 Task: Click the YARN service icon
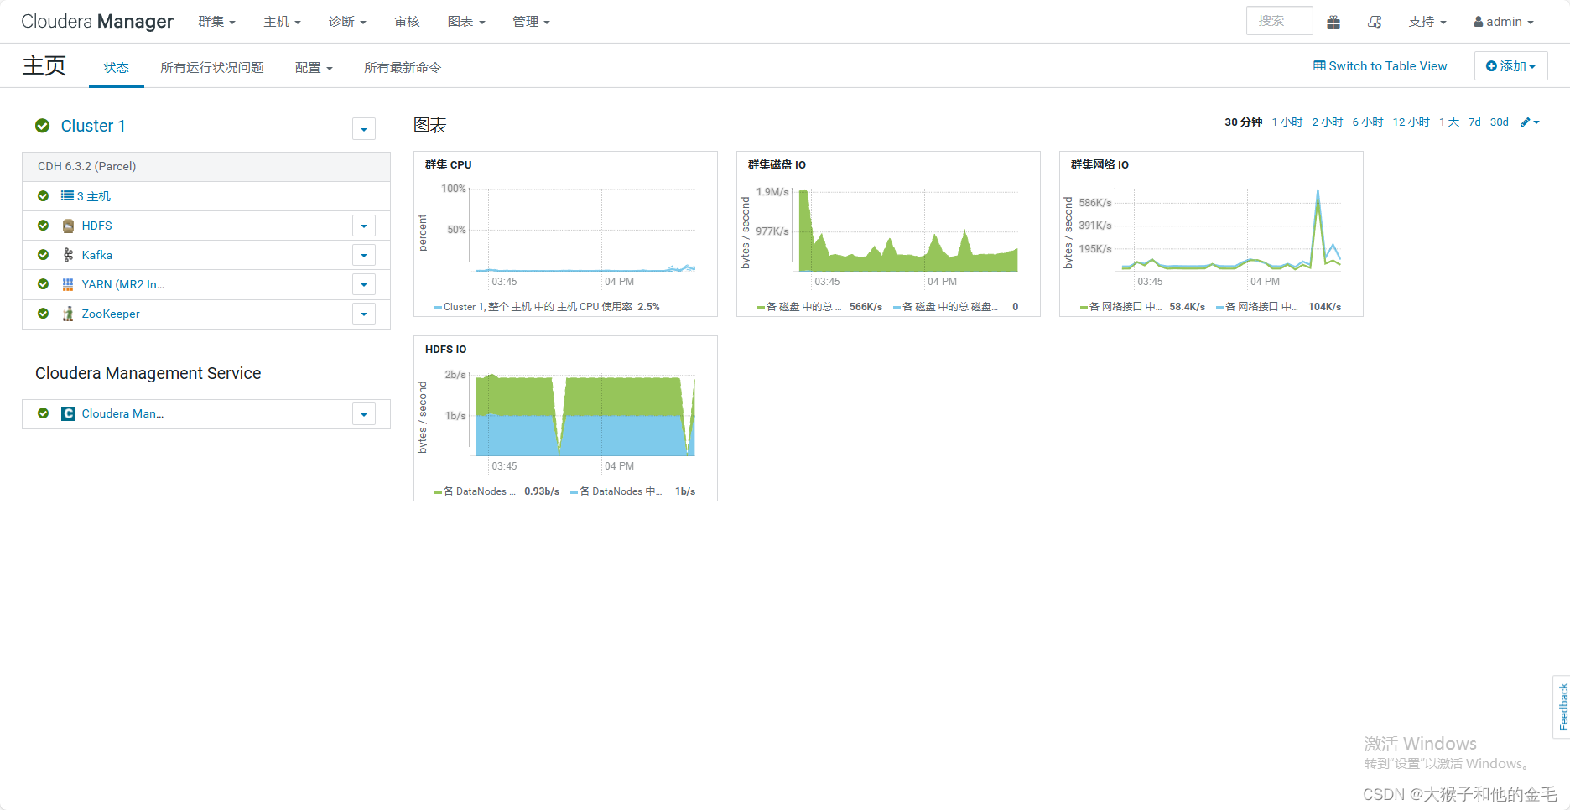[x=68, y=284]
